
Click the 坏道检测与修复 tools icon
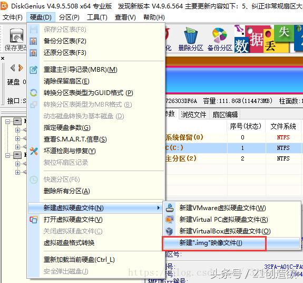[34, 151]
